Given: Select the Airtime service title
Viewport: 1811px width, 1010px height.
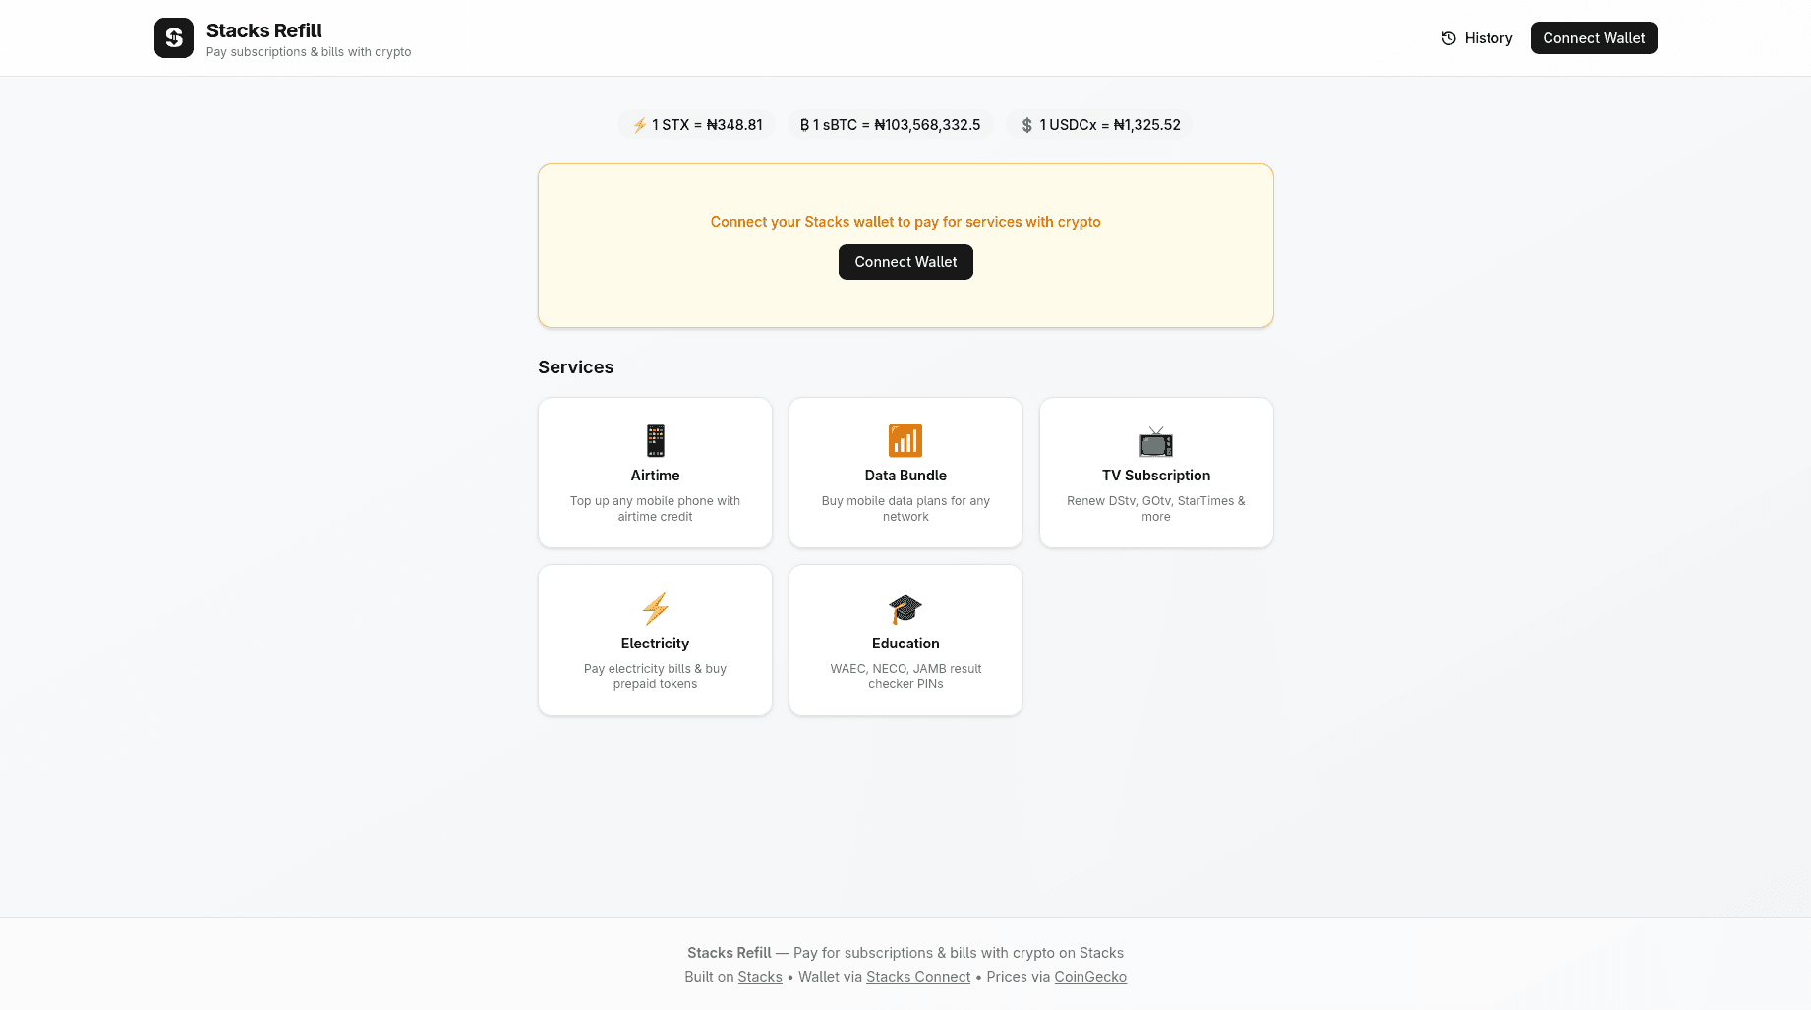Looking at the screenshot, I should [655, 476].
